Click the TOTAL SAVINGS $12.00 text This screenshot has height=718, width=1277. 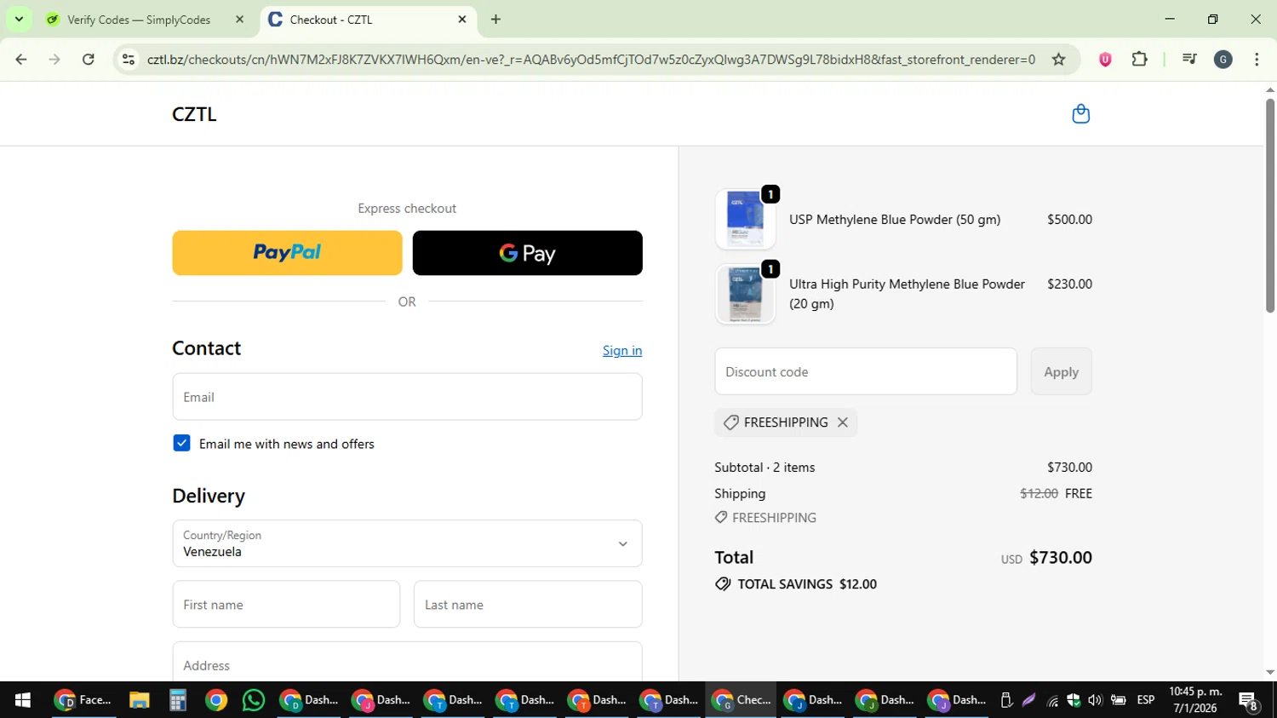[807, 584]
